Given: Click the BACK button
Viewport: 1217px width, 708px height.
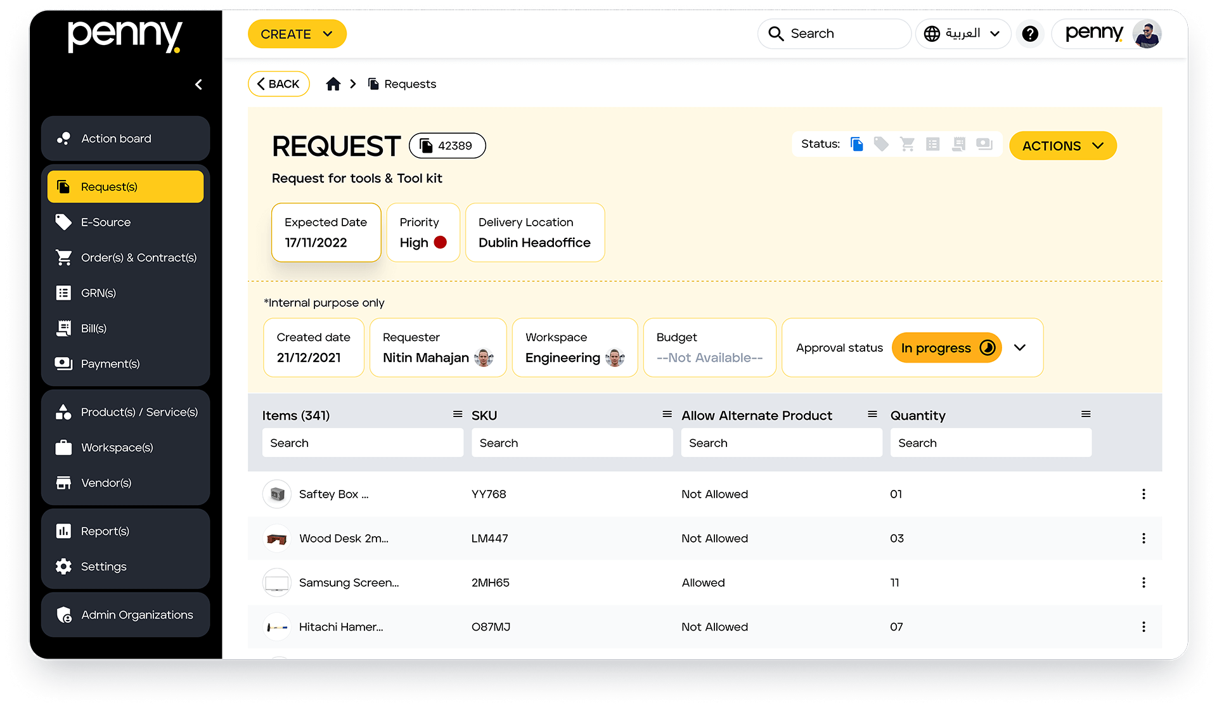Looking at the screenshot, I should (278, 84).
